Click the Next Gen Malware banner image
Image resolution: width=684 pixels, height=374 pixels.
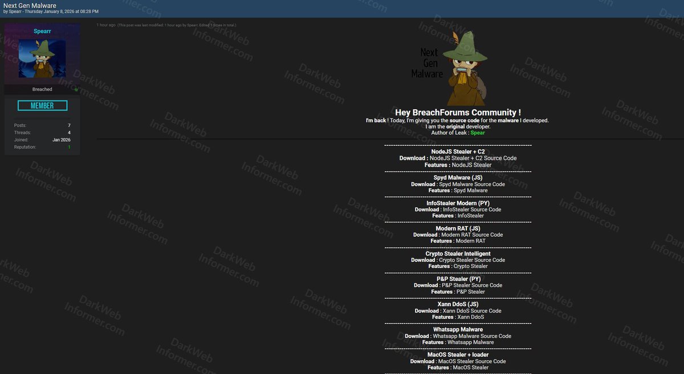point(451,68)
